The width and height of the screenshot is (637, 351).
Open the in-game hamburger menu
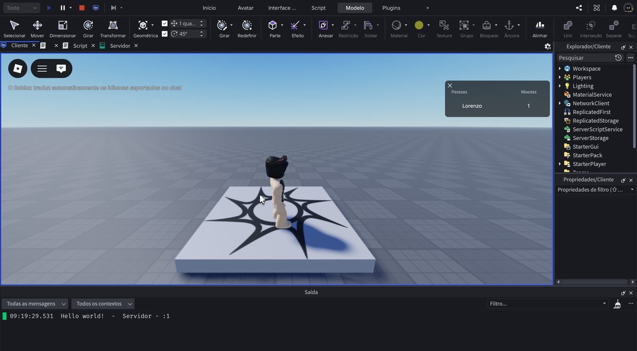(42, 69)
